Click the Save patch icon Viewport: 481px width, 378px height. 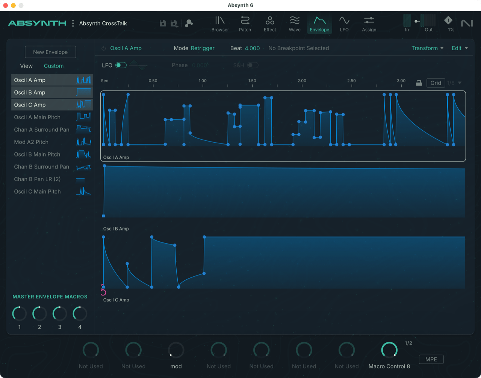[x=163, y=23]
